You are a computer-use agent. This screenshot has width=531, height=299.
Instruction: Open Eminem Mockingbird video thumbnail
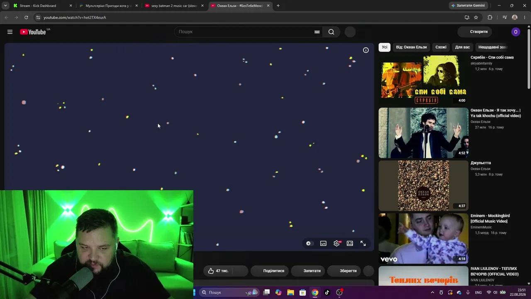[423, 238]
